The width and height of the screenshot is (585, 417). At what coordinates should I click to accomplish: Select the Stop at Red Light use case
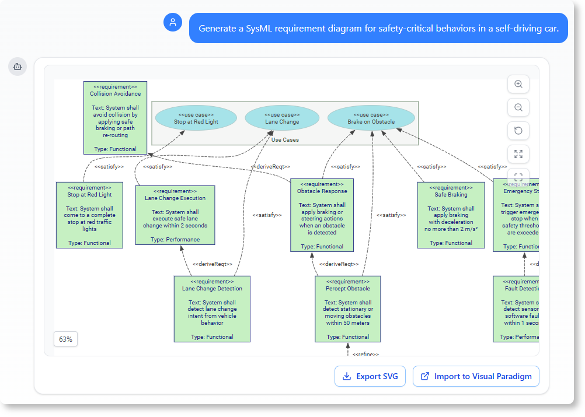[196, 118]
